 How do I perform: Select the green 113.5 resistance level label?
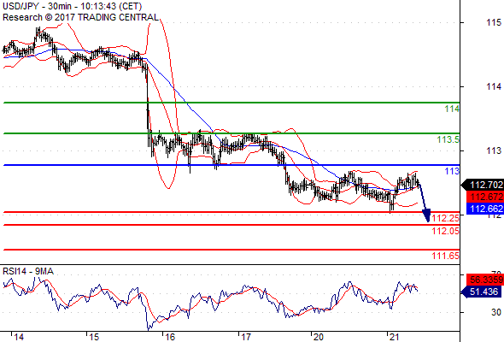click(x=448, y=139)
